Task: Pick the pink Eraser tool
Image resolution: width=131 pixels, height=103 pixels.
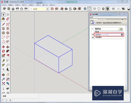Action: pyautogui.click(x=8, y=19)
